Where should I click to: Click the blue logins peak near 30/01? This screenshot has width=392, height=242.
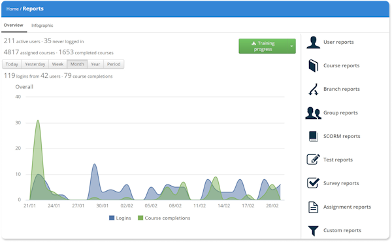pos(95,165)
